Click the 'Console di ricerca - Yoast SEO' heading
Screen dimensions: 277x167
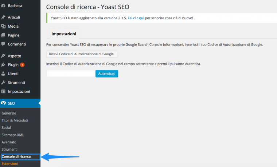coord(87,7)
